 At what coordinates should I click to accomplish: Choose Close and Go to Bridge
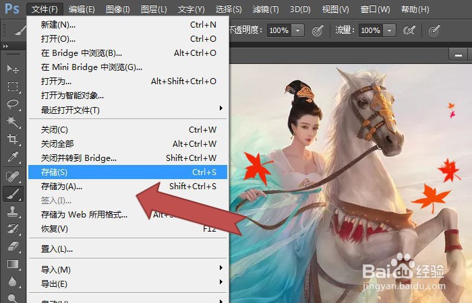[x=128, y=158]
